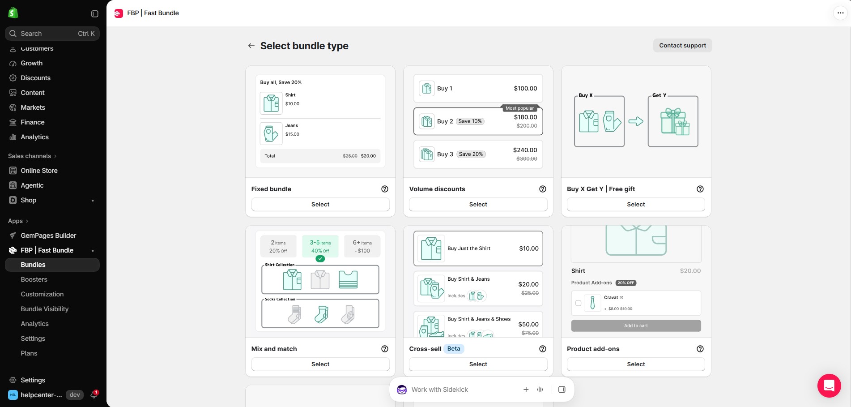Open help icon for Cross-sell
This screenshot has height=407, width=851.
[x=543, y=349]
